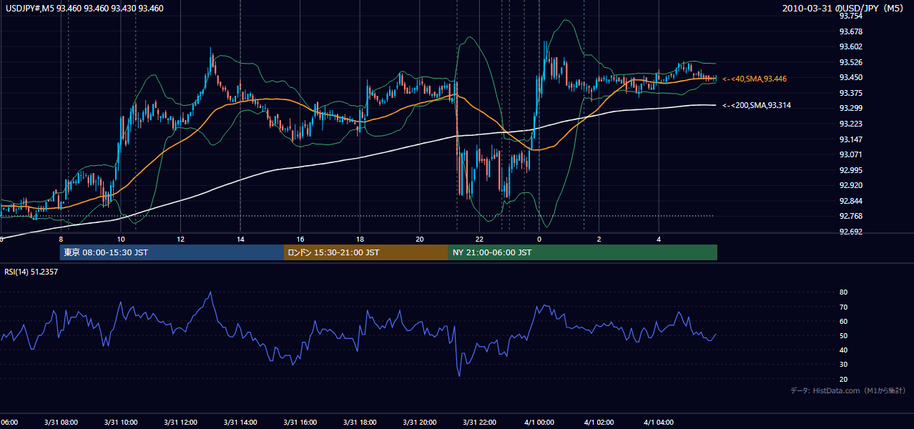Click hour tick 14 under price chart

(x=241, y=239)
